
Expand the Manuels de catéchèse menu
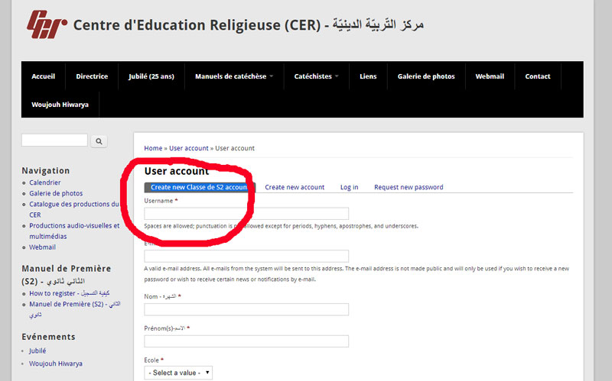(x=234, y=76)
